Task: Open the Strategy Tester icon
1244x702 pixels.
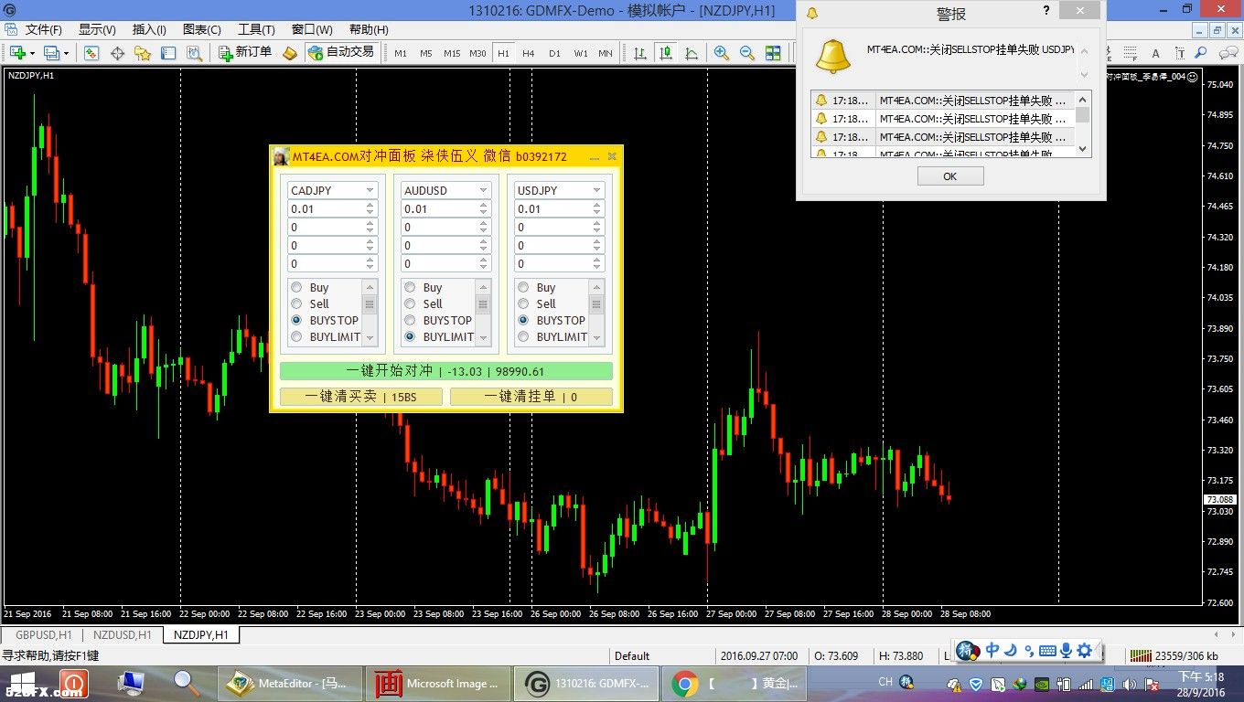Action: click(x=194, y=53)
